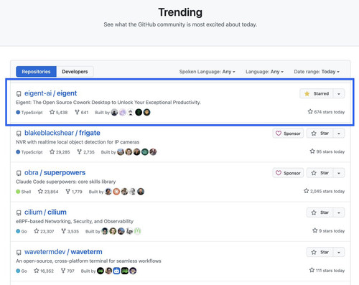Open last contributor avatar of cilium
This screenshot has height=285, width=359.
(137, 231)
